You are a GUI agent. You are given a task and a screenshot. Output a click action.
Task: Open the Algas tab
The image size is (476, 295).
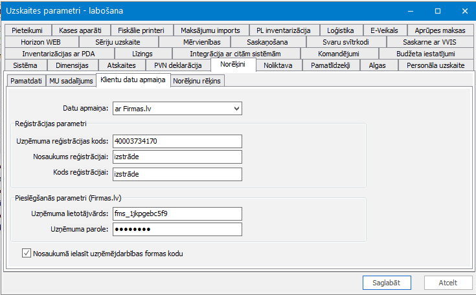378,65
